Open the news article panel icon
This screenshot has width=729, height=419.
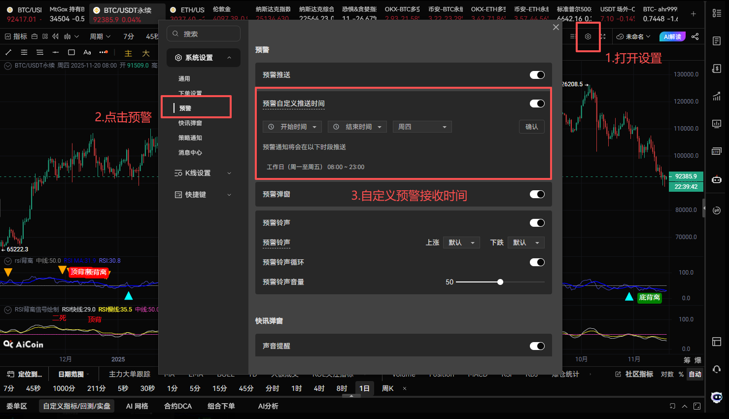pyautogui.click(x=716, y=41)
